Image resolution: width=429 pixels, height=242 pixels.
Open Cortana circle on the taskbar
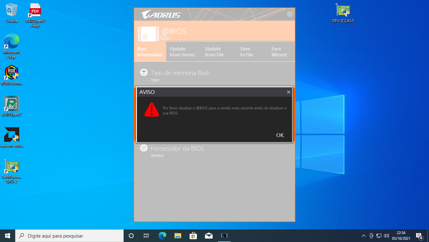(x=131, y=236)
